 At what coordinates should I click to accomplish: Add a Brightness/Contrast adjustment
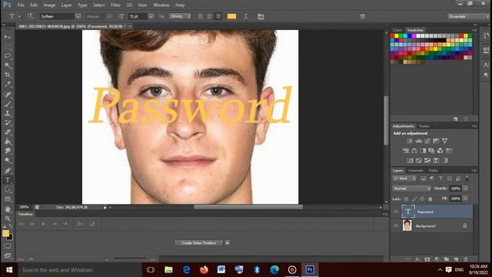[410, 141]
